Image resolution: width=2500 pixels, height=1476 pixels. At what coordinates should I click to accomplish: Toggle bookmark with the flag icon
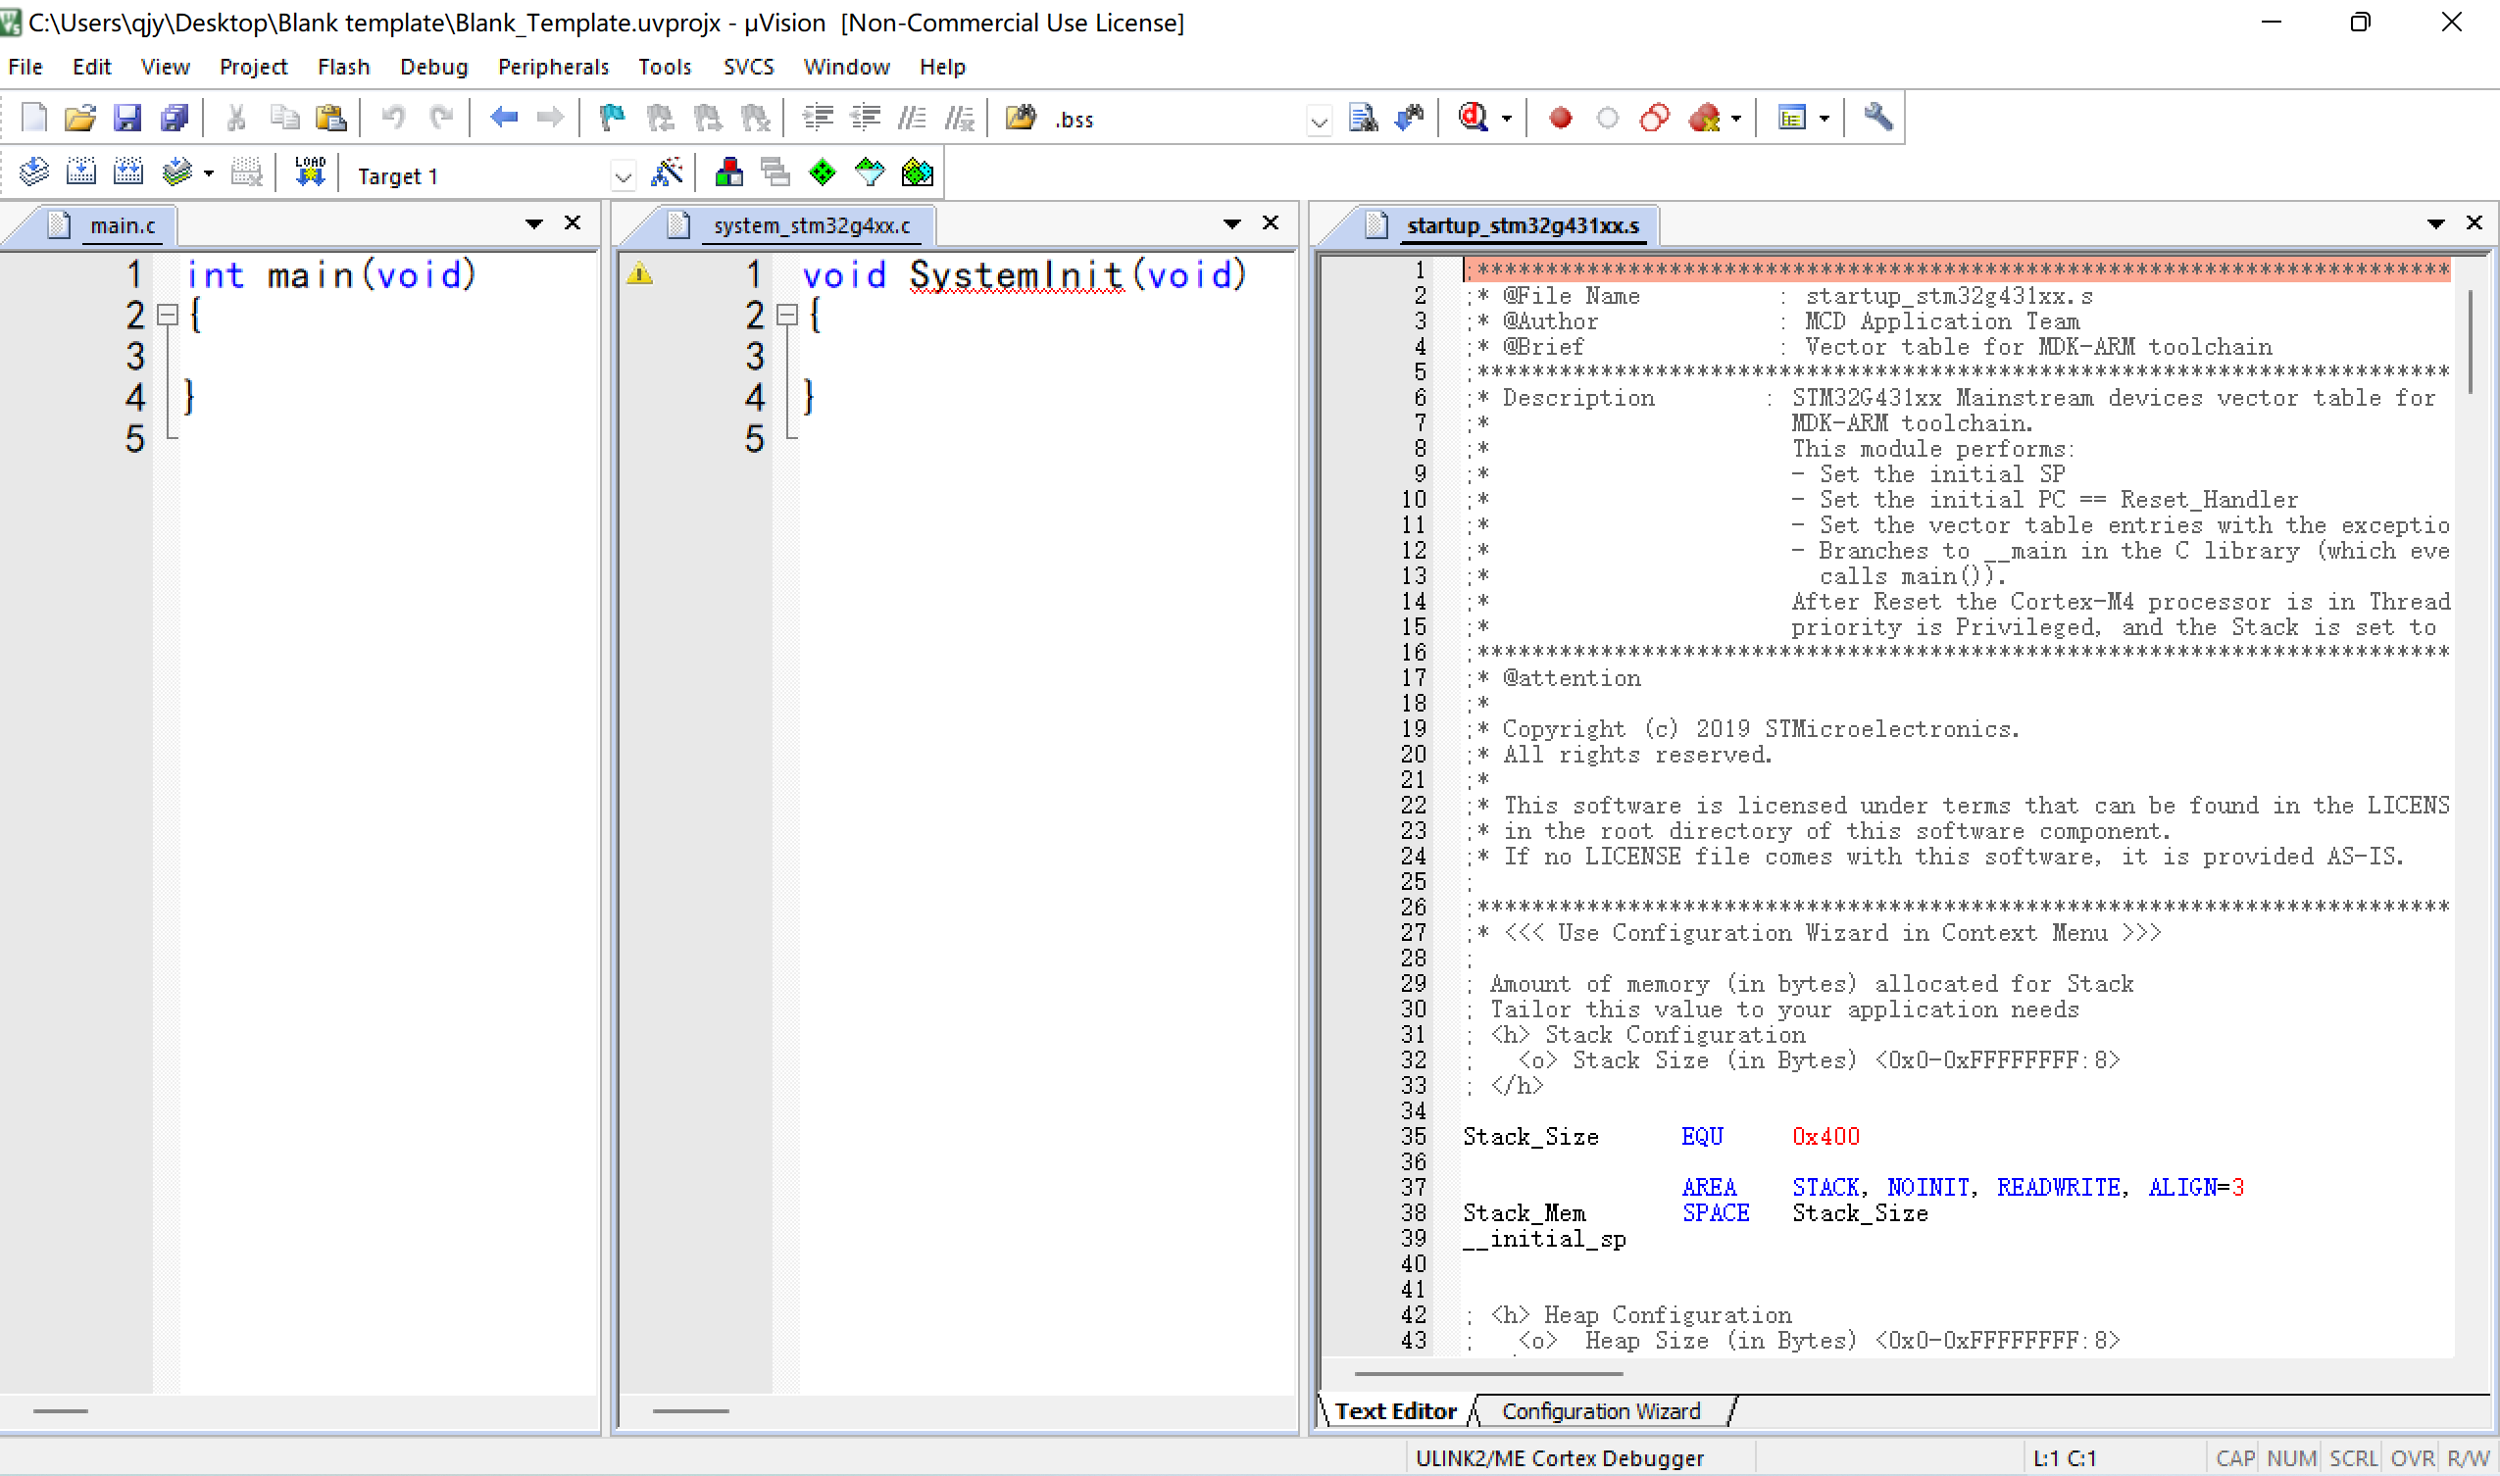(x=612, y=119)
